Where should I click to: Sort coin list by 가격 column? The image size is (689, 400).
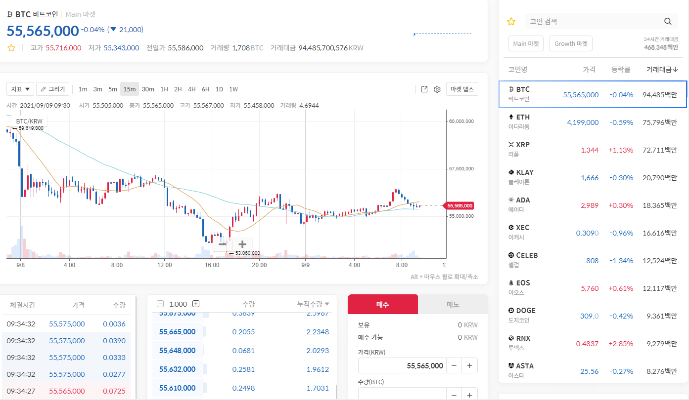click(x=589, y=70)
